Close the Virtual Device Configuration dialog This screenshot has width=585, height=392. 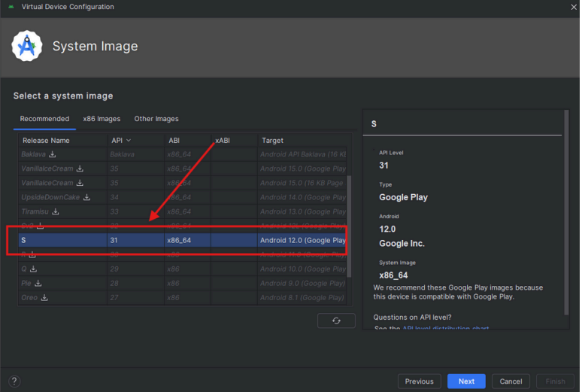tap(574, 7)
